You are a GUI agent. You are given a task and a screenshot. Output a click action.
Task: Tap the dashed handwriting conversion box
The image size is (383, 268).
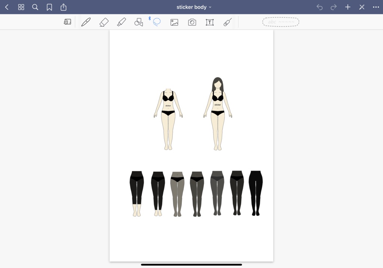[x=281, y=22]
